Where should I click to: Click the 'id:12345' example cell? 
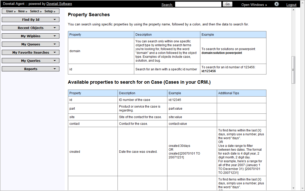coord(192,100)
